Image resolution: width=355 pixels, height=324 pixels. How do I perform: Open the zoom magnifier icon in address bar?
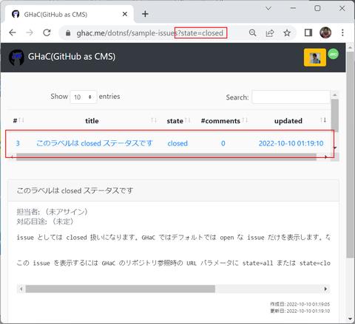(x=252, y=32)
